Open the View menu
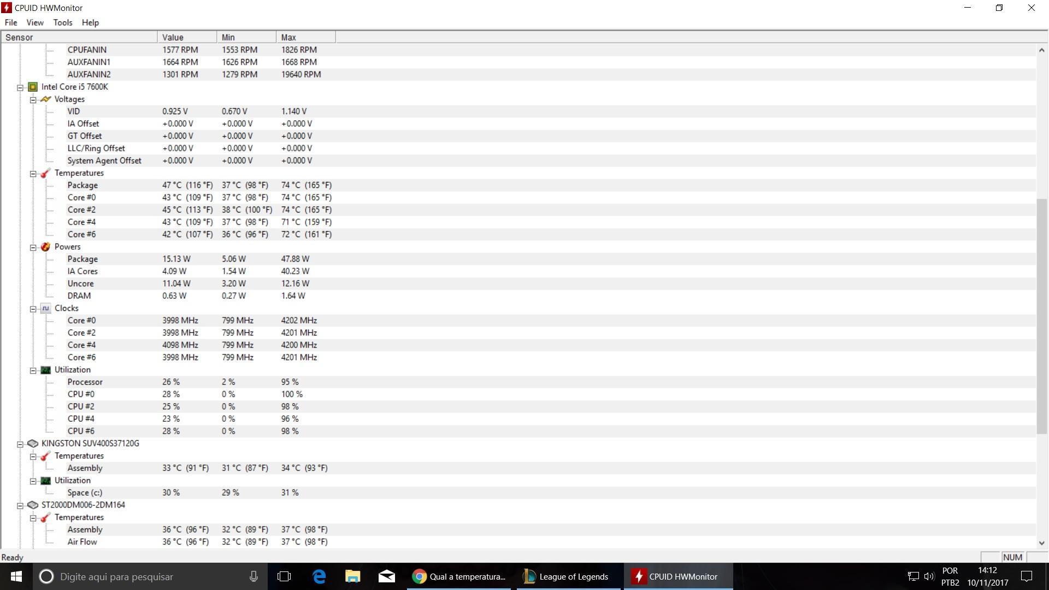This screenshot has height=590, width=1049. tap(35, 22)
